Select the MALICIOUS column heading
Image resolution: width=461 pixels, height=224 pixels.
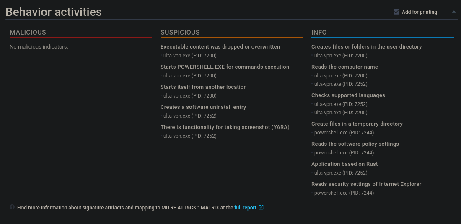(x=28, y=32)
